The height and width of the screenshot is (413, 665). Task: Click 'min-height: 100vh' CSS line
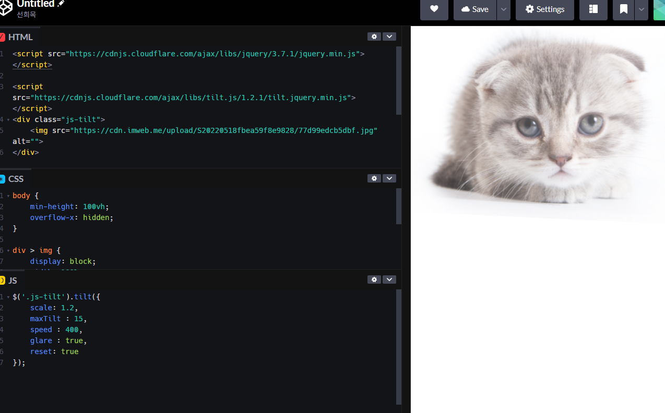pos(69,207)
